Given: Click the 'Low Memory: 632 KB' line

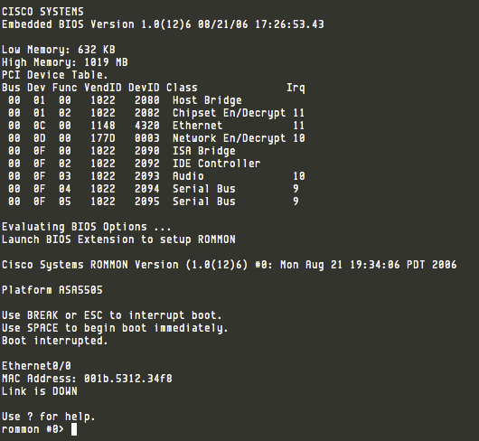Looking at the screenshot, I should (59, 50).
